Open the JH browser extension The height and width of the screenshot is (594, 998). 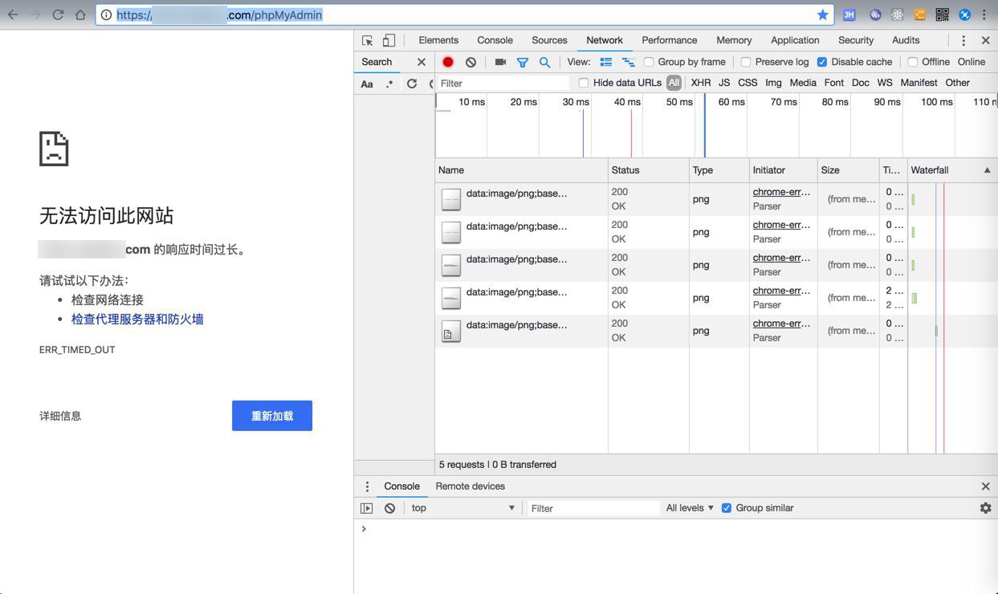point(849,14)
